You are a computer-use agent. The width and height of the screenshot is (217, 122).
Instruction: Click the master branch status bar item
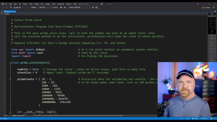tap(204, 119)
